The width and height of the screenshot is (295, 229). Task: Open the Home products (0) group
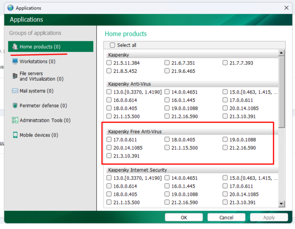click(x=51, y=46)
